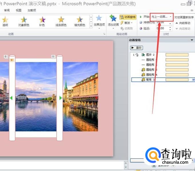The height and width of the screenshot is (171, 195).
Task: Toggle the 动画窗格 animation pane button
Action: click(128, 17)
